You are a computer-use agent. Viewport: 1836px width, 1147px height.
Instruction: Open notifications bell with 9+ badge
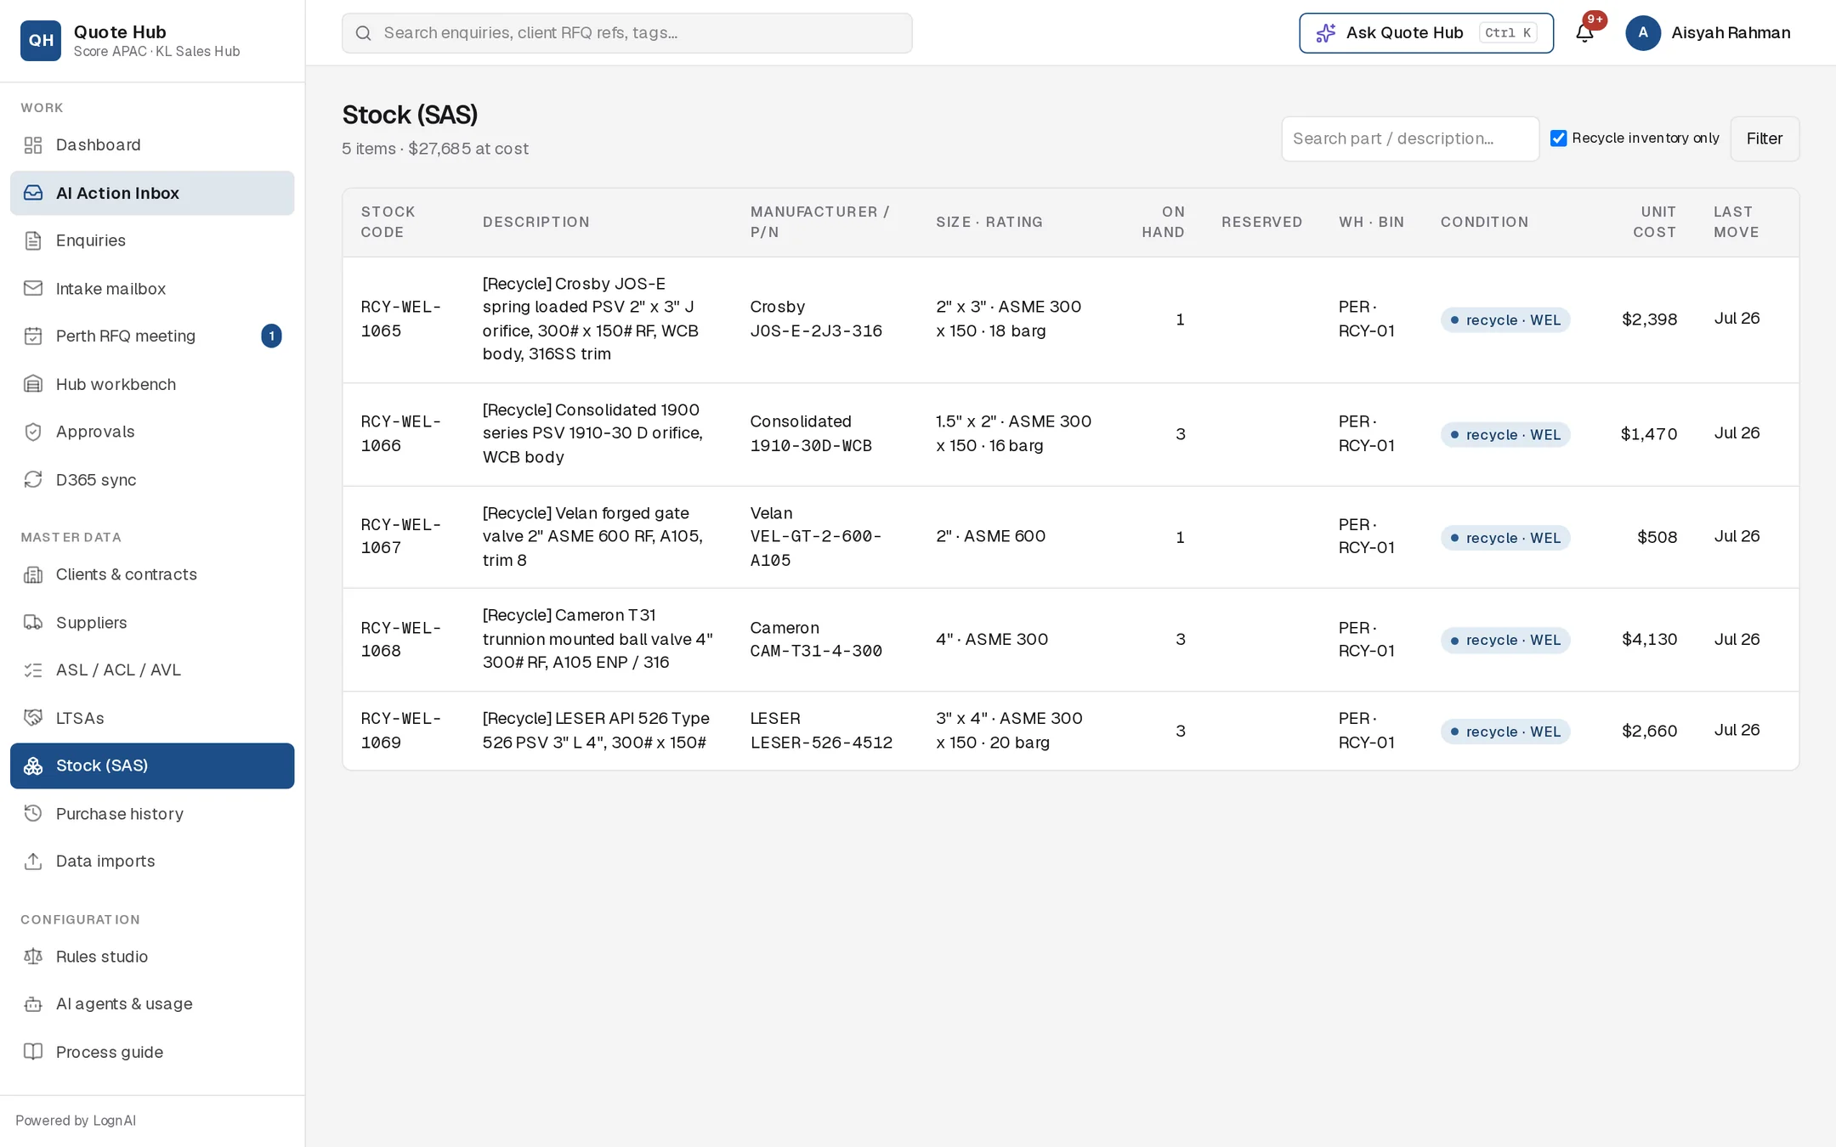(1584, 32)
